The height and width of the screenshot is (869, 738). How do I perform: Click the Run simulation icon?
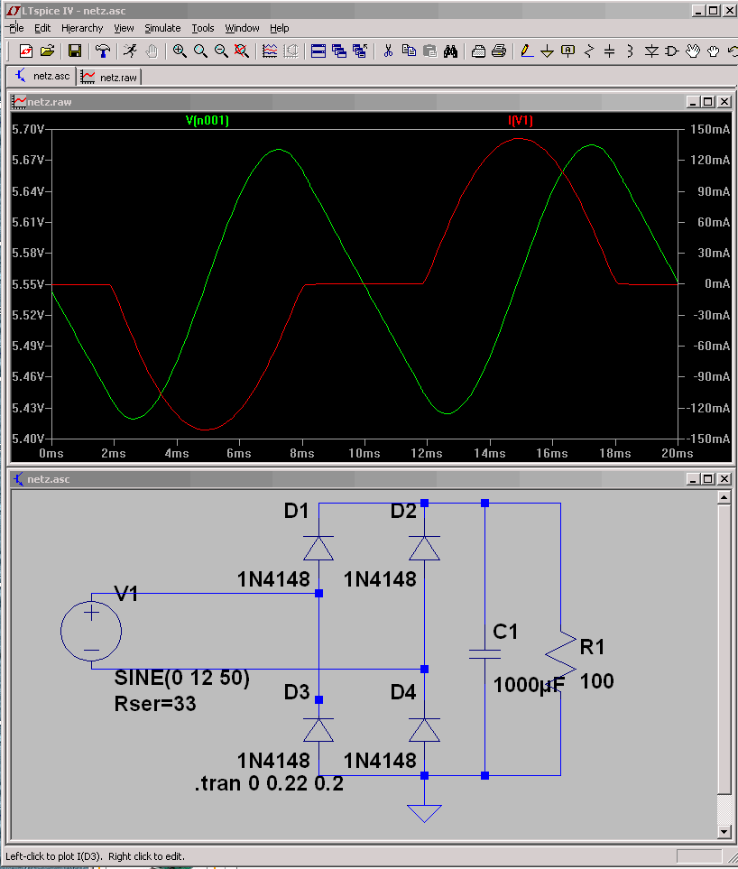pyautogui.click(x=130, y=51)
